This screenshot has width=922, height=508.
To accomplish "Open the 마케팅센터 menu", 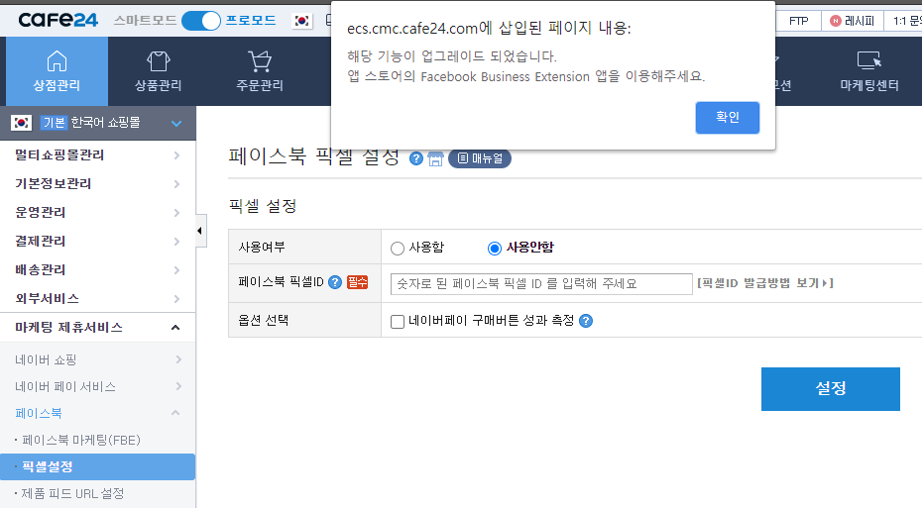I will pyautogui.click(x=869, y=71).
